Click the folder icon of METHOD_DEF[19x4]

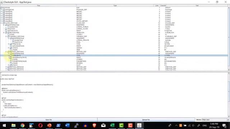[x=8, y=52]
